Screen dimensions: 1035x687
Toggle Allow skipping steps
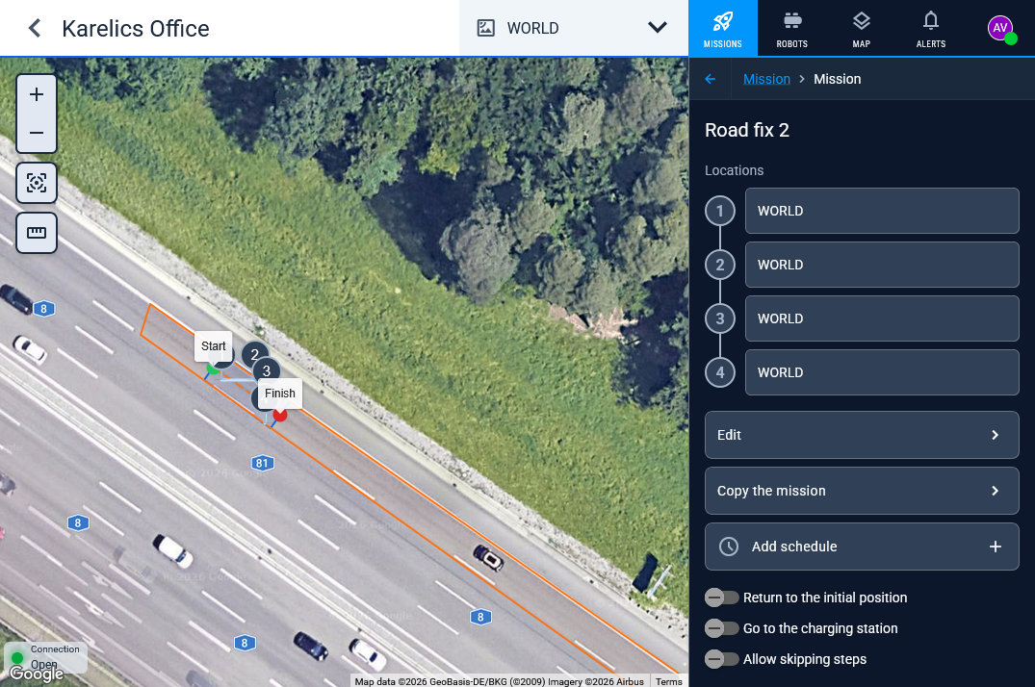pyautogui.click(x=721, y=659)
